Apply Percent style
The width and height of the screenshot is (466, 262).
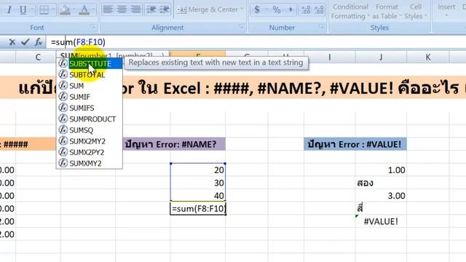coord(277,9)
